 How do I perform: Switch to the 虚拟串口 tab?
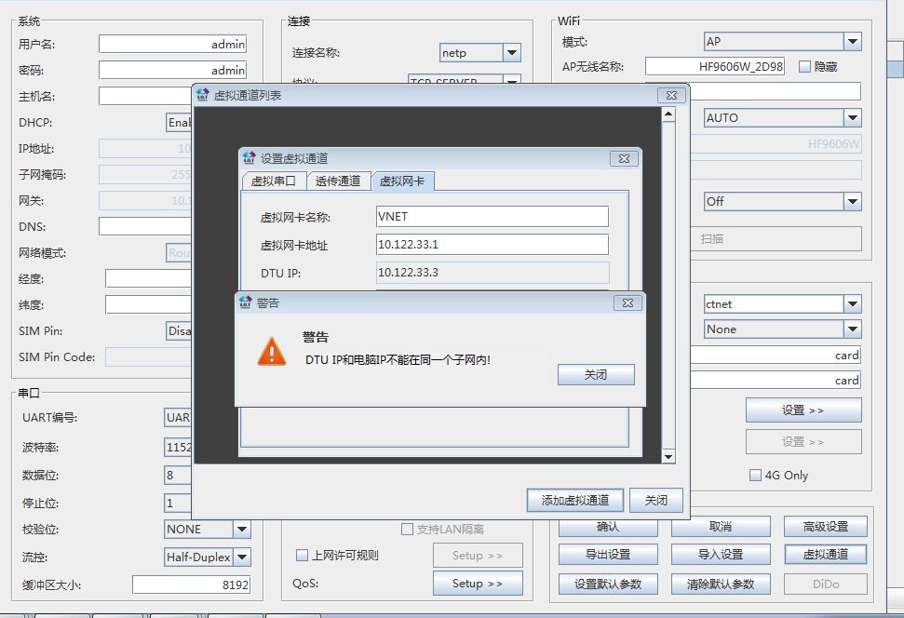[274, 181]
